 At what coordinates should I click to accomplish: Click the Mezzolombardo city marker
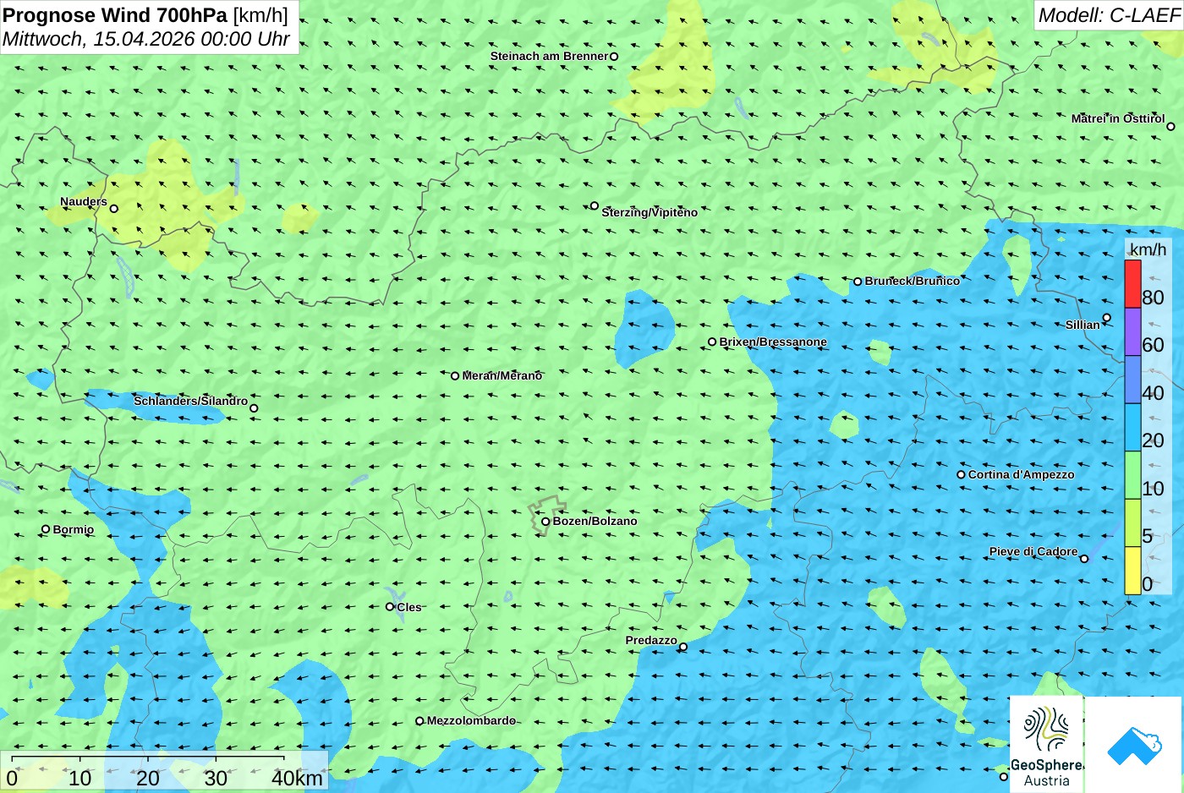(419, 721)
